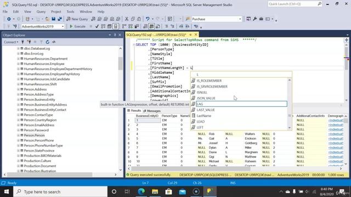
Task: Select the SQLQuery192.sql editor tab
Action: point(156,34)
